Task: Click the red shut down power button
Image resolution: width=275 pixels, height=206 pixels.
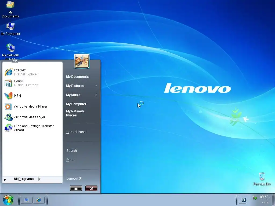Action: pos(91,188)
